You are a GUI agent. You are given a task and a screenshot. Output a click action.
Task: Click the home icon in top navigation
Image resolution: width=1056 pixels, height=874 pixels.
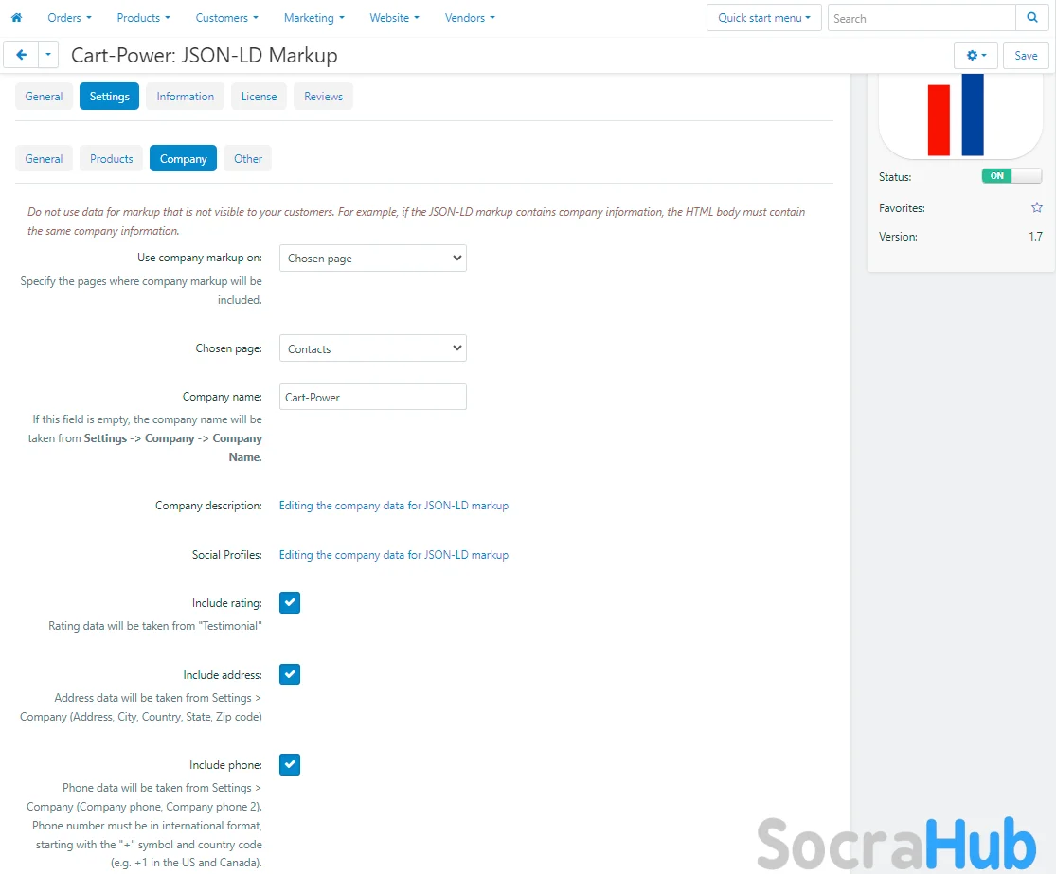(16, 18)
